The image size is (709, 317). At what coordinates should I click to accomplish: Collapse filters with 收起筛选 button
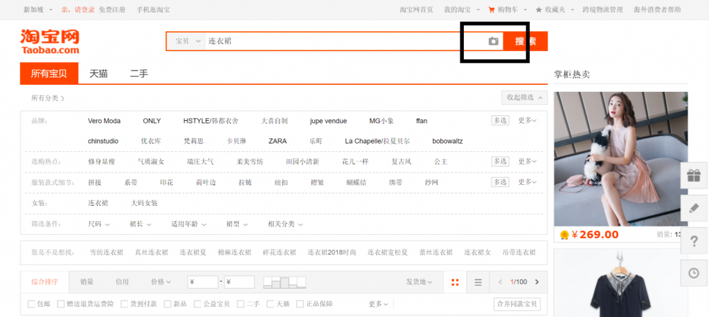coord(525,97)
